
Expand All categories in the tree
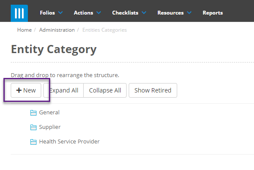(x=63, y=90)
